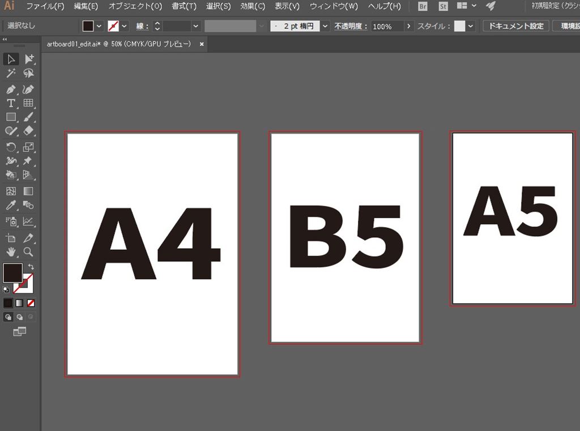This screenshot has height=431, width=580.
Task: Click the large Fill color swatch in toolbox
Action: pos(12,272)
